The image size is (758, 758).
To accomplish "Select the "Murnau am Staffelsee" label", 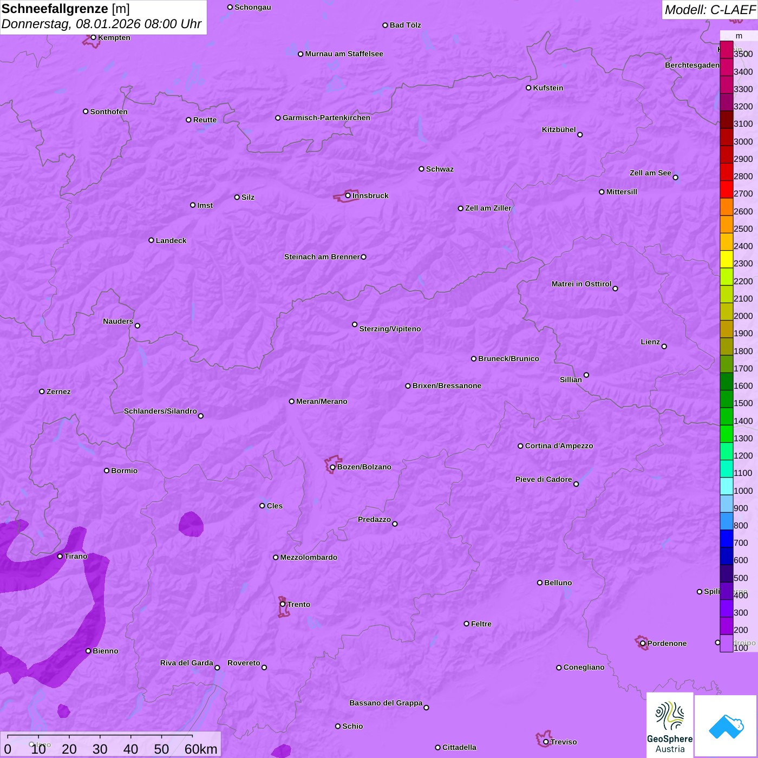I will (x=344, y=54).
